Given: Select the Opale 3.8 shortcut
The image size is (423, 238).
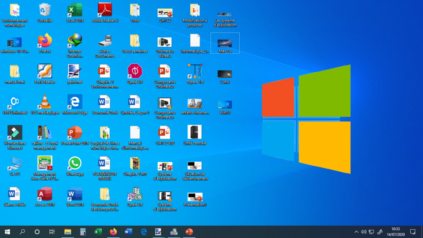Looking at the screenshot, I should 135,74.
